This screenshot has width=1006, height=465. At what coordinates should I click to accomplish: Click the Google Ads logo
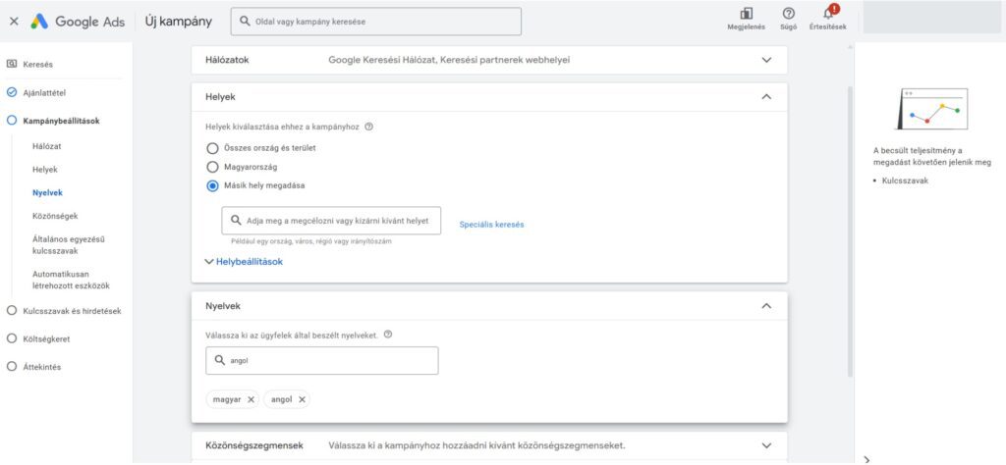point(79,21)
